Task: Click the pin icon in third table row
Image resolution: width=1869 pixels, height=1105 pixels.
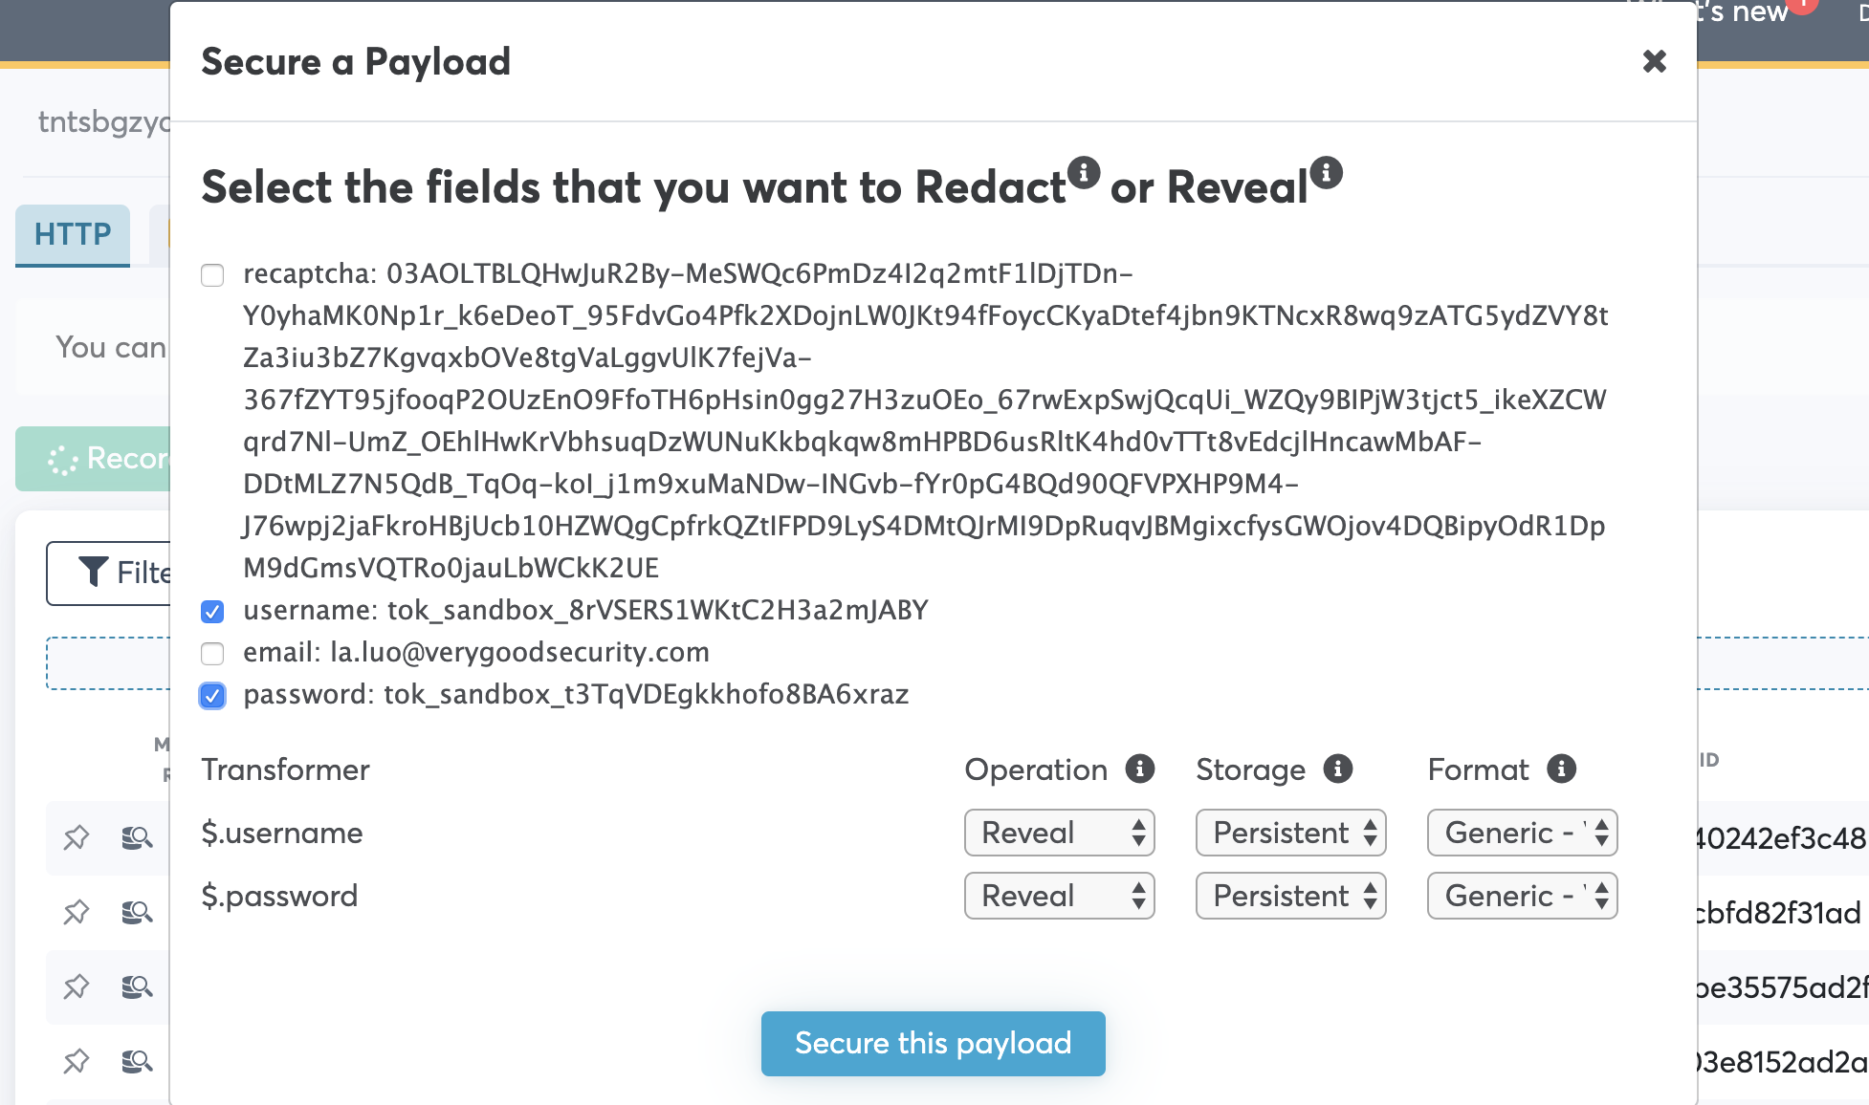Action: pos(77,986)
